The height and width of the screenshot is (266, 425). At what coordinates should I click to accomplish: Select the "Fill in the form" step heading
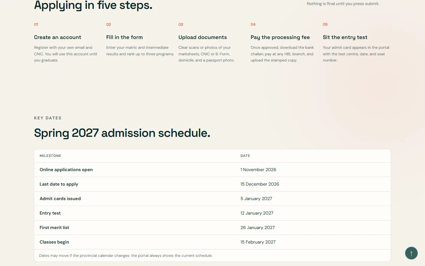click(x=125, y=37)
